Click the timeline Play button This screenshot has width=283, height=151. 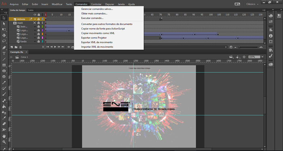(x=55, y=47)
